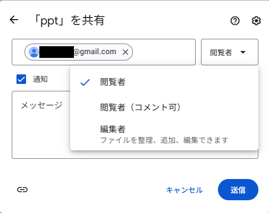This screenshot has height=213, width=269.
Task: Remove the gmail.com recipient chip
Action: coord(125,52)
